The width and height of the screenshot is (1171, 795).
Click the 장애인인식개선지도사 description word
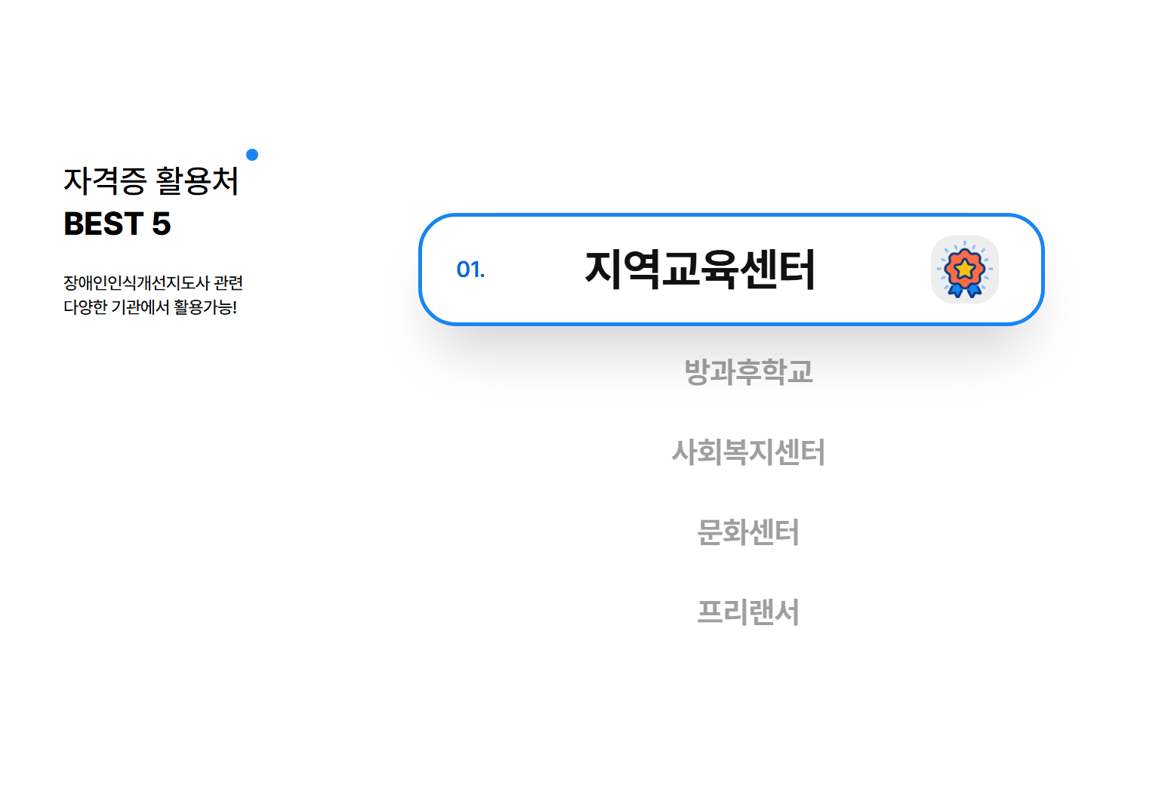tap(137, 282)
